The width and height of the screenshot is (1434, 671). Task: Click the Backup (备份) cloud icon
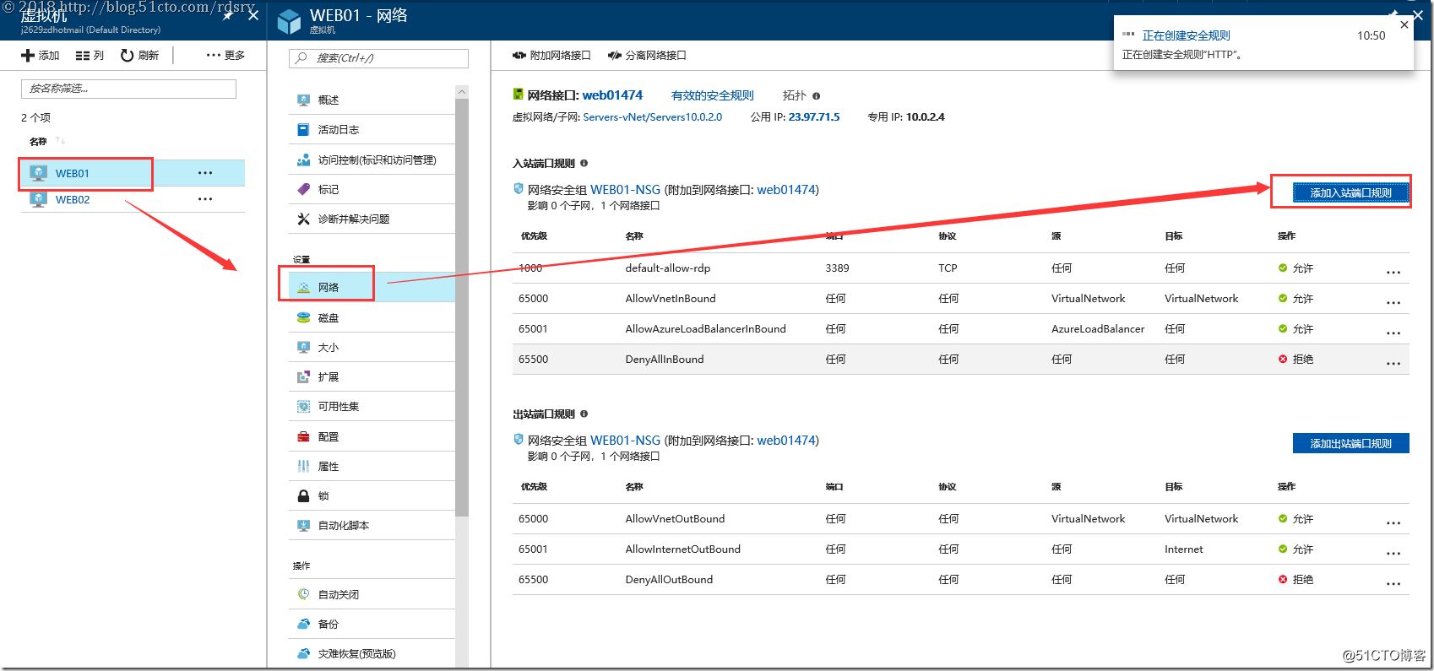click(x=303, y=624)
